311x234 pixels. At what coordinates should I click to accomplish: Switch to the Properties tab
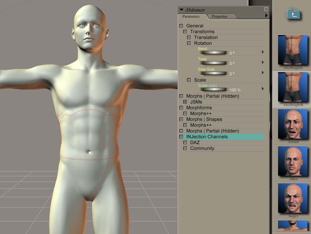click(219, 16)
